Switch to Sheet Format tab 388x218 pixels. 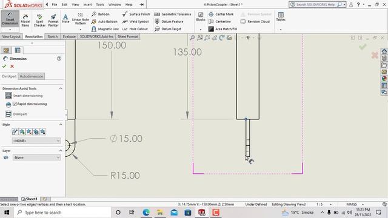pyautogui.click(x=128, y=36)
